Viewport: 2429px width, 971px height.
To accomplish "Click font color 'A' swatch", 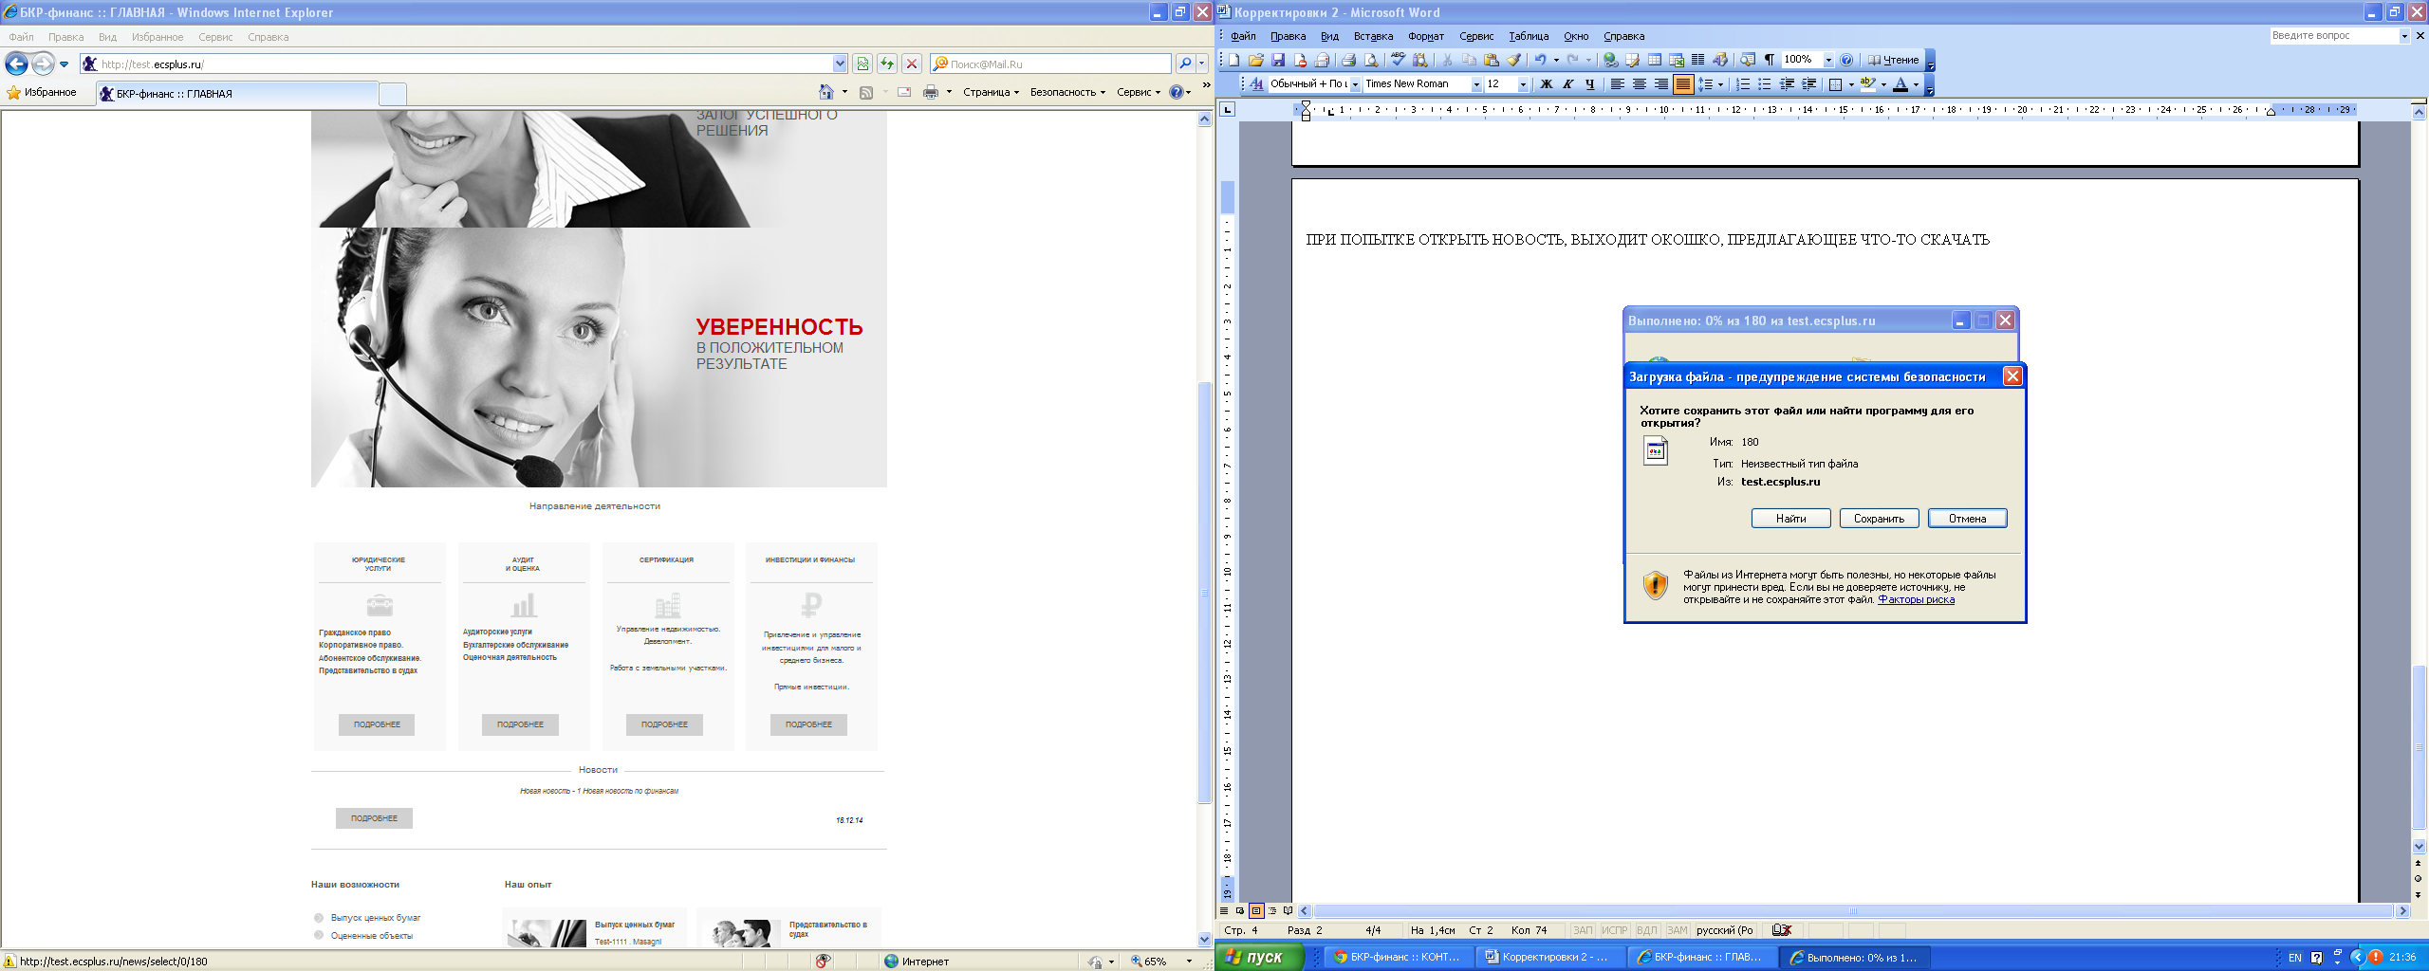I will 1901,83.
